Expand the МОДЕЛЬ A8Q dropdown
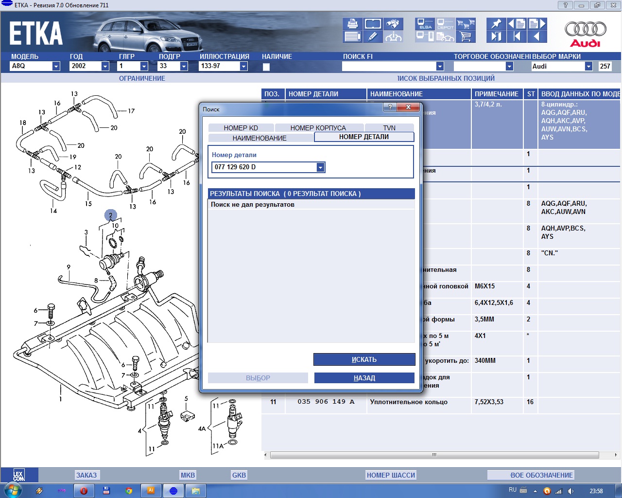The image size is (622, 498). click(x=56, y=66)
